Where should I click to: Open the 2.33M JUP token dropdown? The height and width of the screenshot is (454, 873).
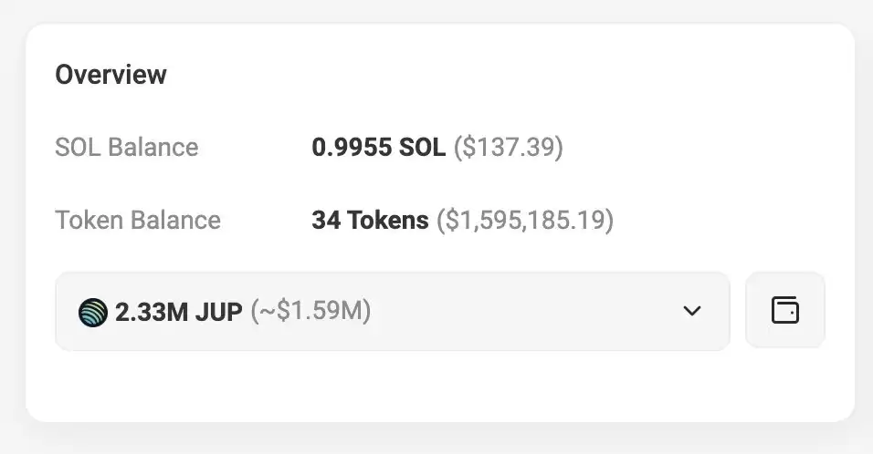coord(393,311)
